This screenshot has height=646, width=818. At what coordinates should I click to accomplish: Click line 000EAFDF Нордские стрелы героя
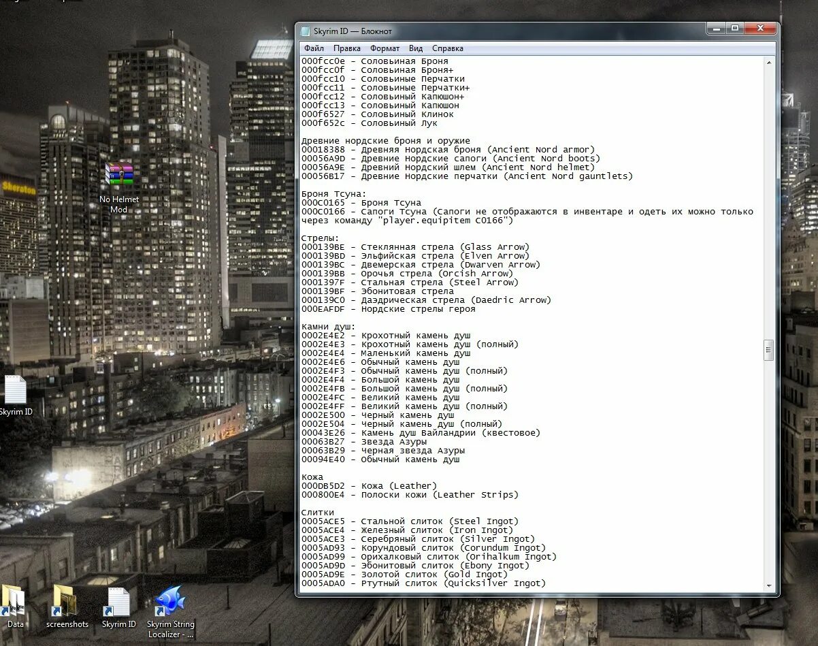point(389,309)
